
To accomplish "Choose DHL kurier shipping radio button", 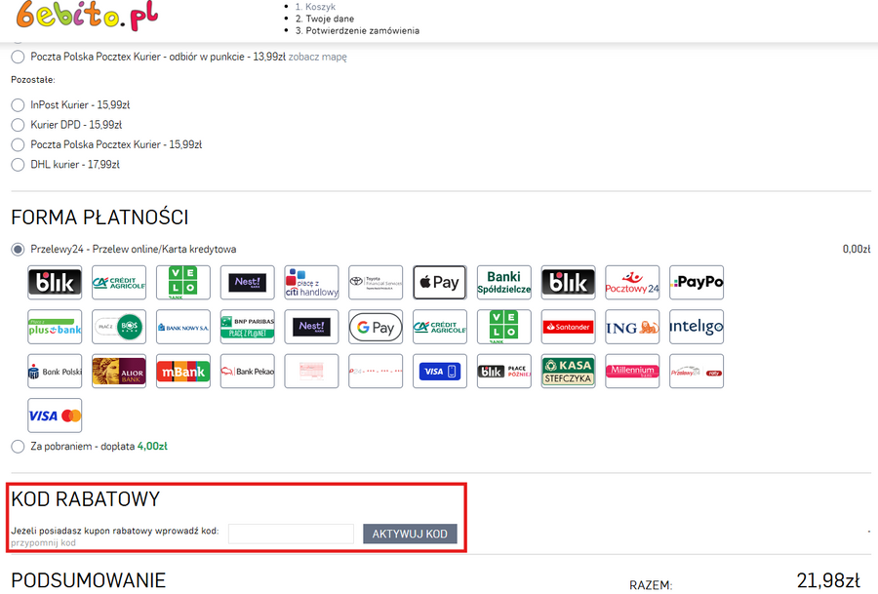I will pyautogui.click(x=18, y=165).
